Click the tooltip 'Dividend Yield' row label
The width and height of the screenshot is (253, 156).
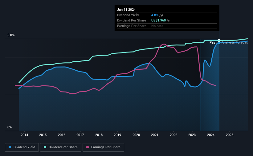click(128, 15)
